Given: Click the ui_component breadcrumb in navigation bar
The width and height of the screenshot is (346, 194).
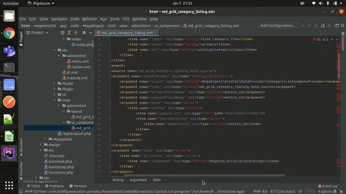Looking at the screenshot, I should (167, 26).
